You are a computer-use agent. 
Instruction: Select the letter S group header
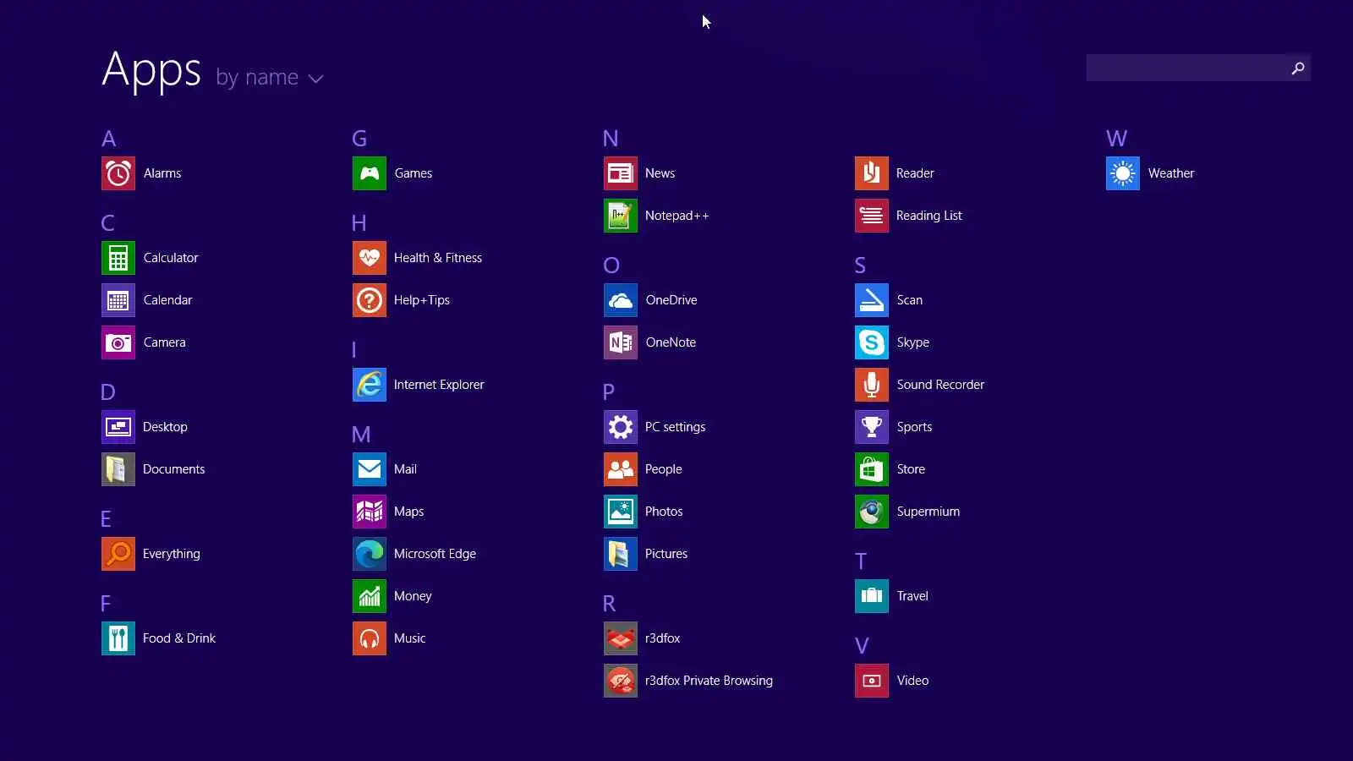coord(860,266)
